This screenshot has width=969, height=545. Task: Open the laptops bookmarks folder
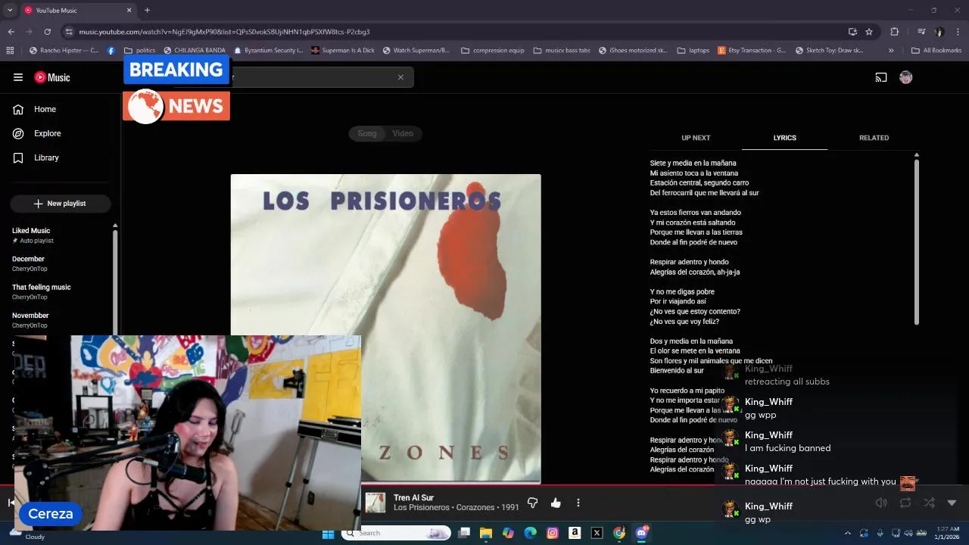[693, 51]
